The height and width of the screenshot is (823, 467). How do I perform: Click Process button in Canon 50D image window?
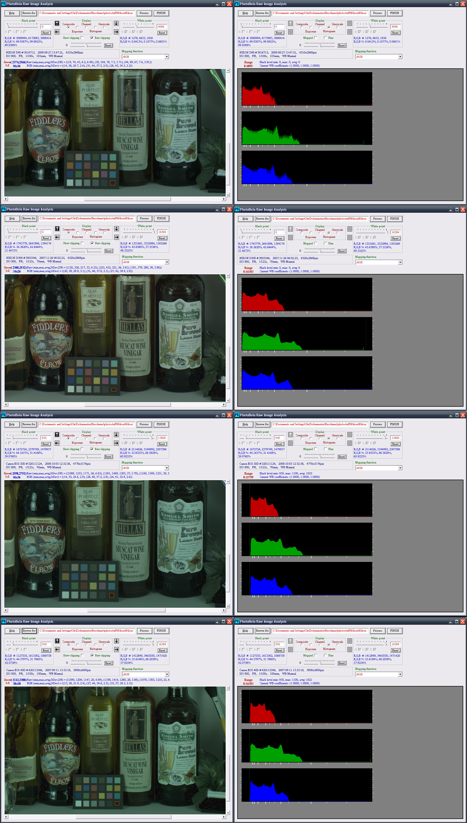(144, 424)
